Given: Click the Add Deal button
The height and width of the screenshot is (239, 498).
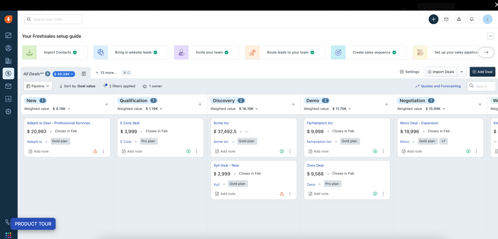Looking at the screenshot, I should (483, 72).
